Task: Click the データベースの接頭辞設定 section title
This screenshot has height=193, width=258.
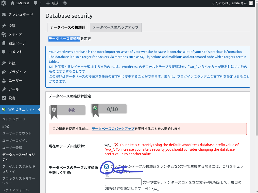Action: coord(70,96)
